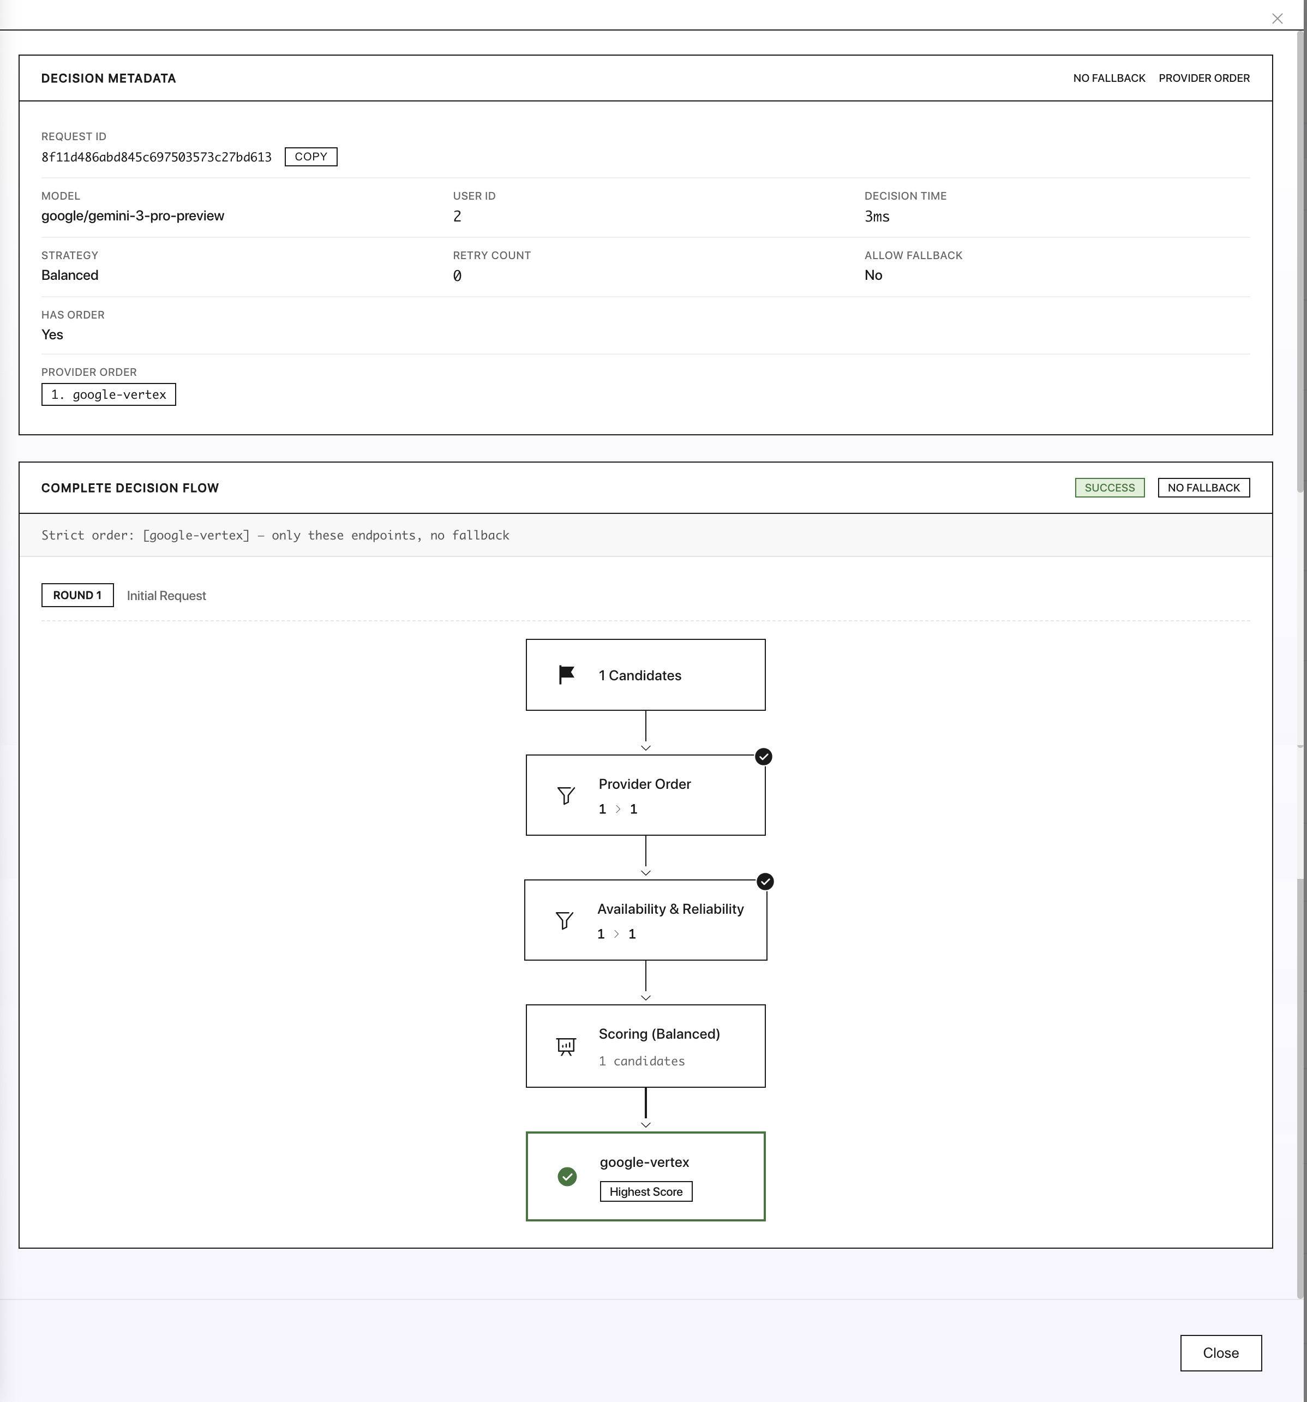Click green checkmark icon in google-vertex node
Image resolution: width=1307 pixels, height=1402 pixels.
tap(567, 1176)
